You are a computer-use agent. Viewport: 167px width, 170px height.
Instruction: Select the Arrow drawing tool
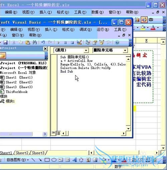tap(40, 160)
